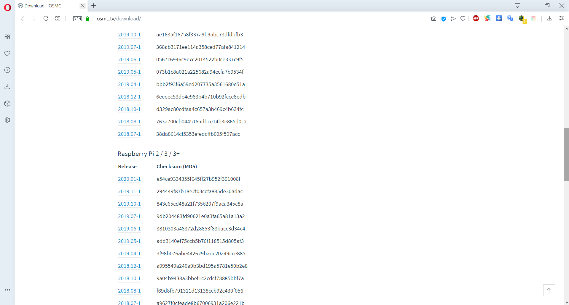Open Extensions cube in the sidebar
569x305 pixels.
coord(7,104)
